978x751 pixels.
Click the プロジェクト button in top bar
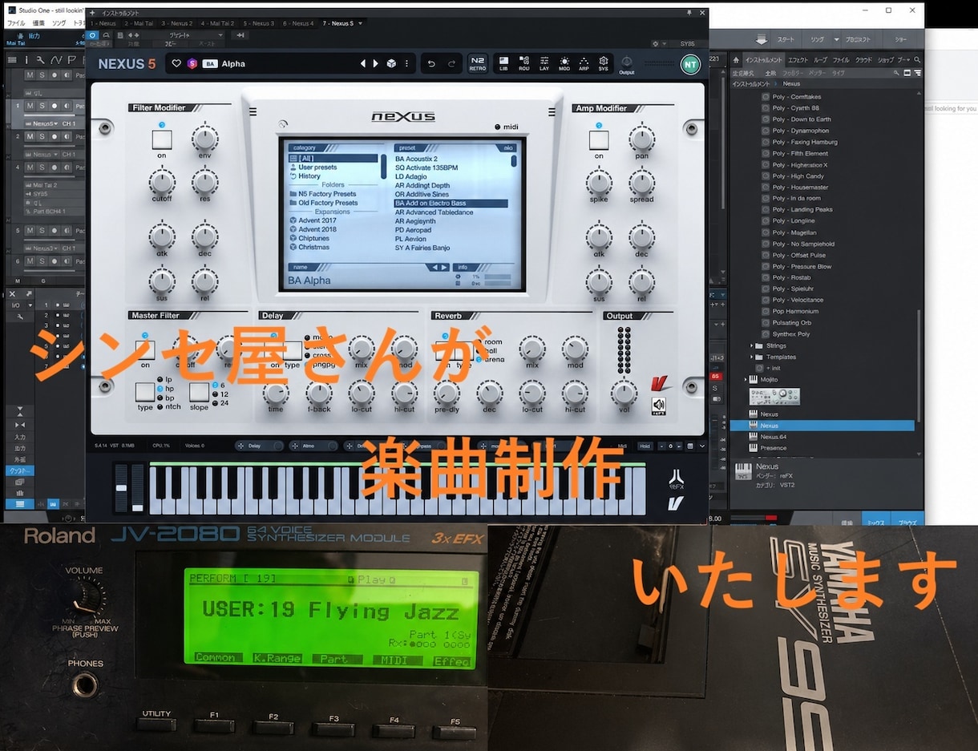tap(858, 39)
